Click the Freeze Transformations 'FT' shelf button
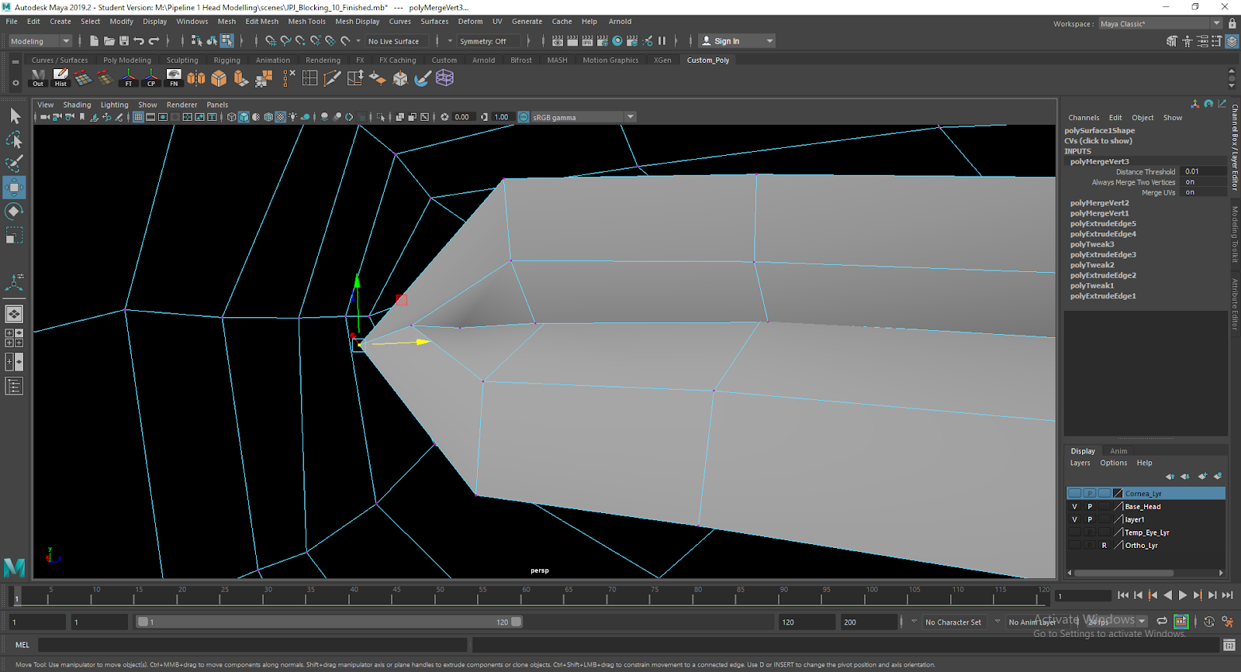This screenshot has width=1241, height=672. pyautogui.click(x=129, y=78)
